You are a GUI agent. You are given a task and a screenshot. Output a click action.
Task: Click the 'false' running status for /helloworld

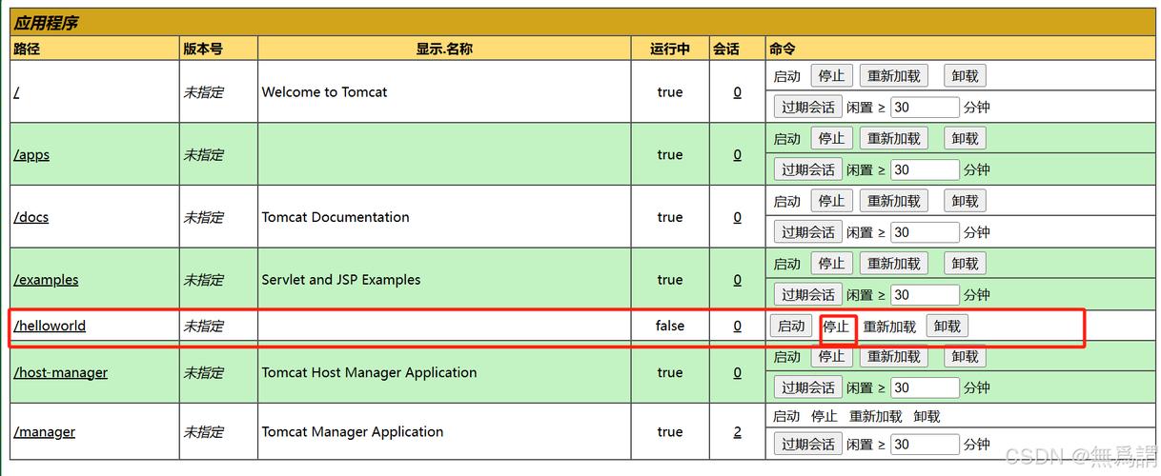670,326
